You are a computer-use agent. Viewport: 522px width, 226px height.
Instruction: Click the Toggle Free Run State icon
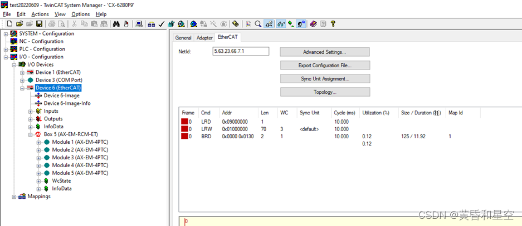pyautogui.click(x=223, y=24)
